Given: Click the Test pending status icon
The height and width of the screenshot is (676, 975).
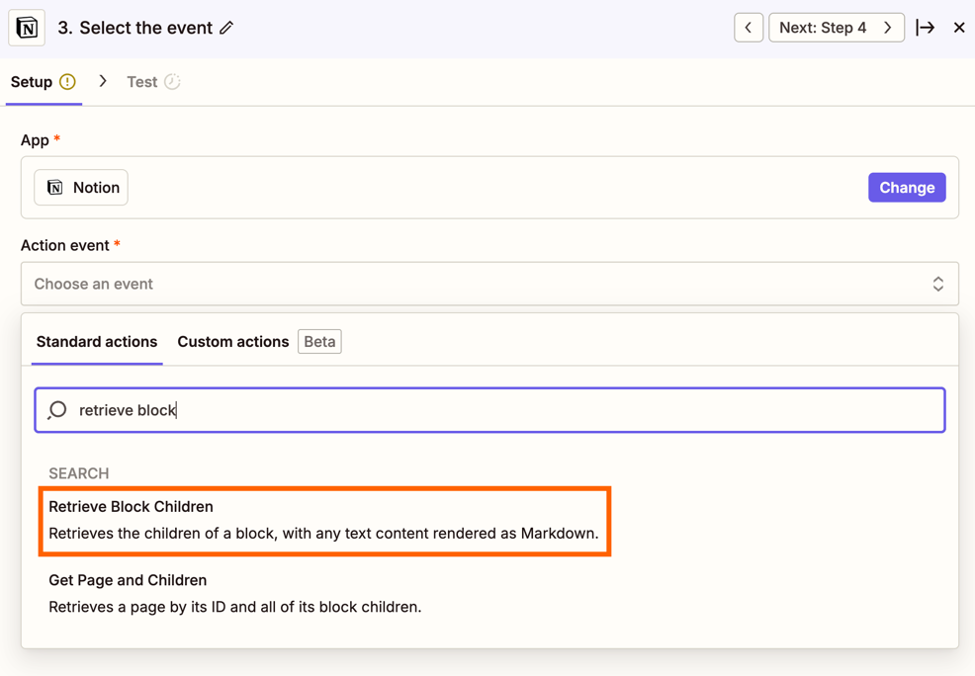Looking at the screenshot, I should point(172,82).
